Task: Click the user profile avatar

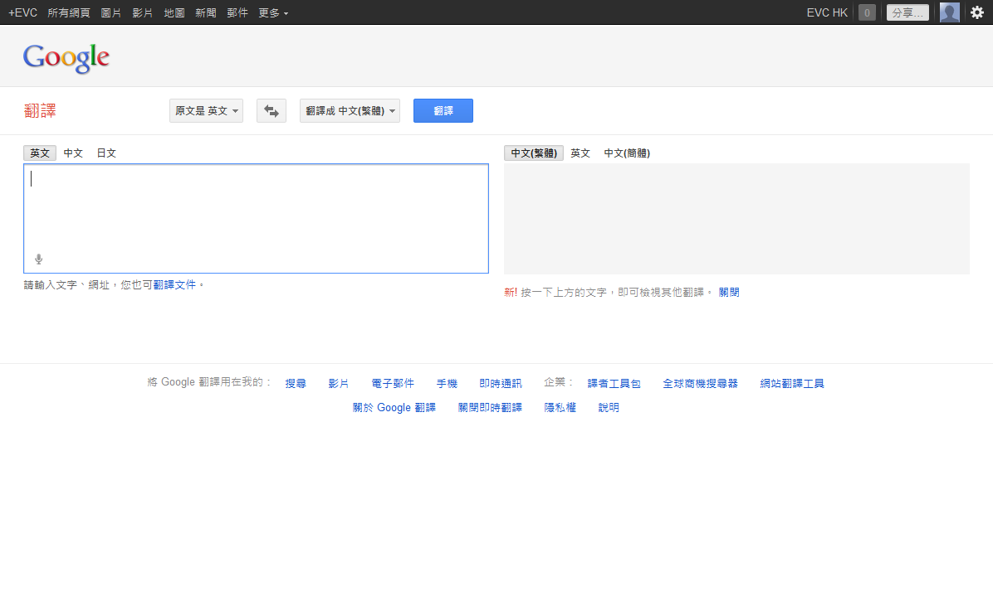Action: click(x=949, y=12)
